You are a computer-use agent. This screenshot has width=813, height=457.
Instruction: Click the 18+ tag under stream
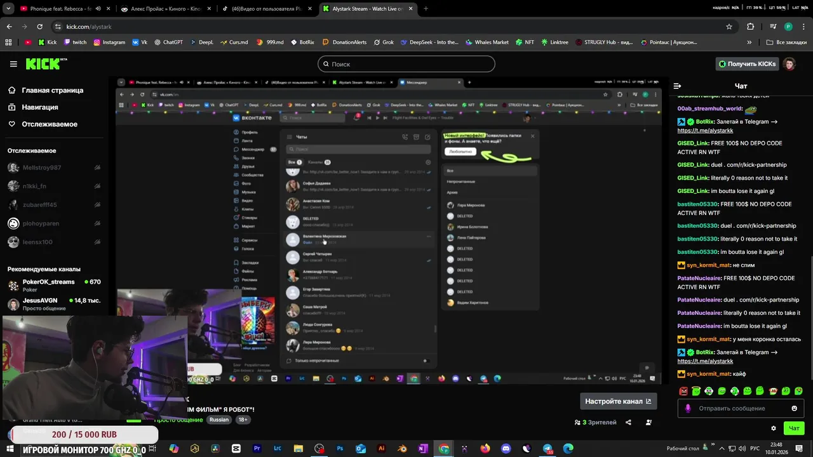pyautogui.click(x=243, y=420)
